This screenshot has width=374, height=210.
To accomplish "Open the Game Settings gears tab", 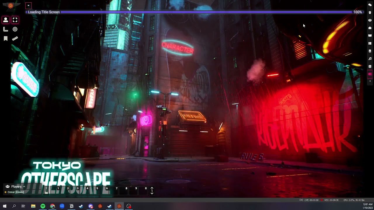I will tap(370, 74).
